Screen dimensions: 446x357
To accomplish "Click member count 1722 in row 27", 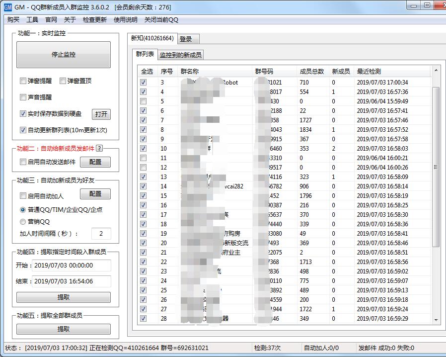I will [306, 309].
